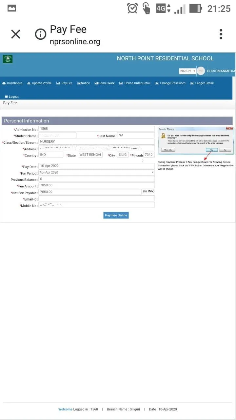Click the Date 10-Apr-2020 footer text
The image size is (236, 420).
coord(163,409)
